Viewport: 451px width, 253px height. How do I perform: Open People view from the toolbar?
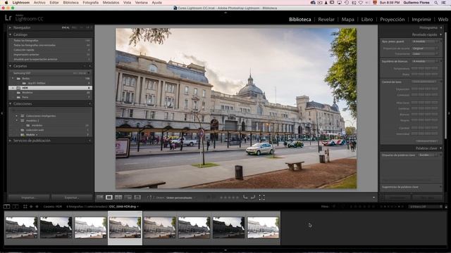tap(137, 197)
